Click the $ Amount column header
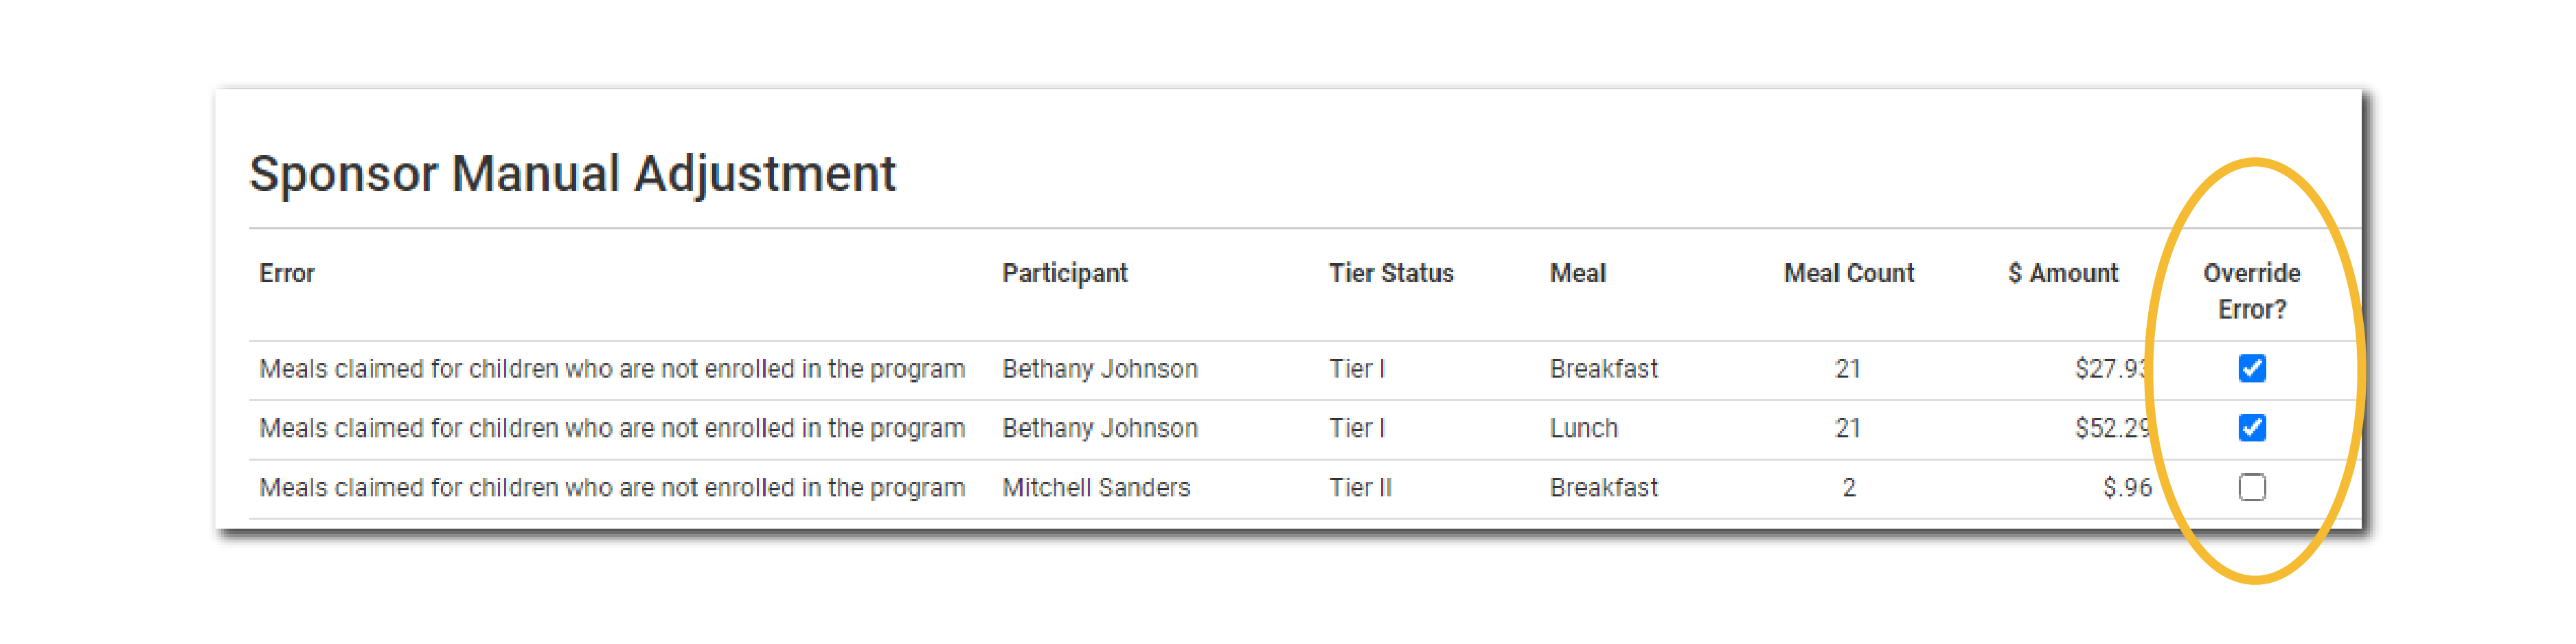This screenshot has width=2576, height=644. coord(2062,273)
